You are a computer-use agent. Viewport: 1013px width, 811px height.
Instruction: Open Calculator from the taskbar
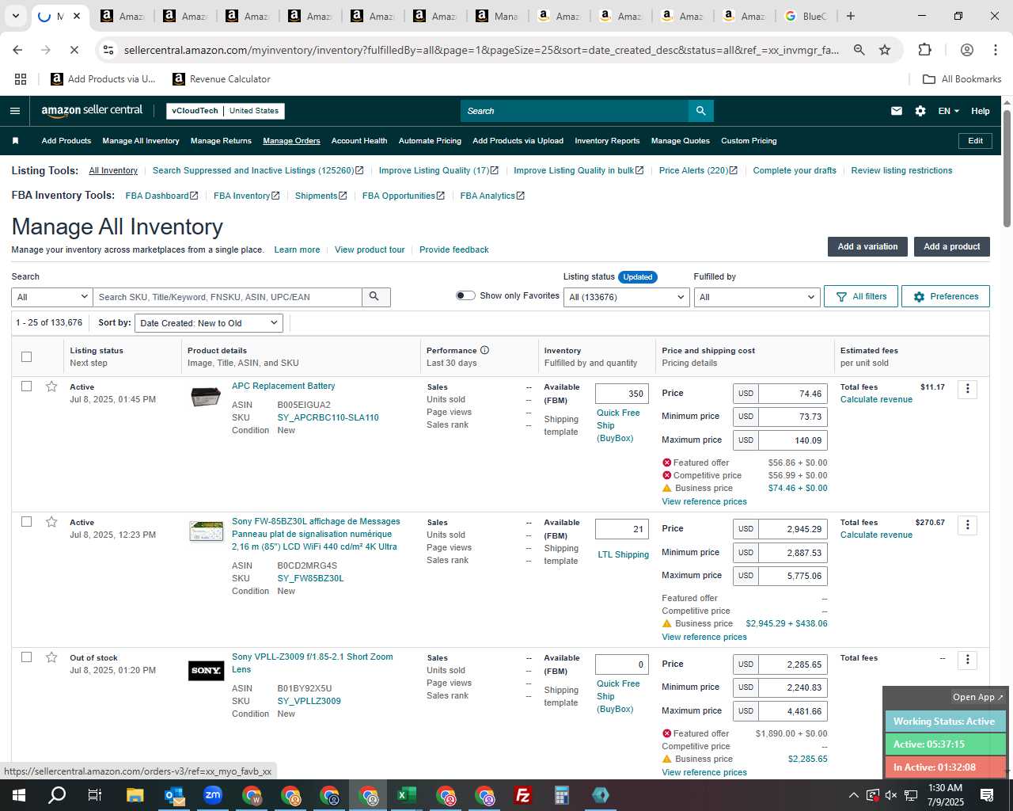point(562,795)
